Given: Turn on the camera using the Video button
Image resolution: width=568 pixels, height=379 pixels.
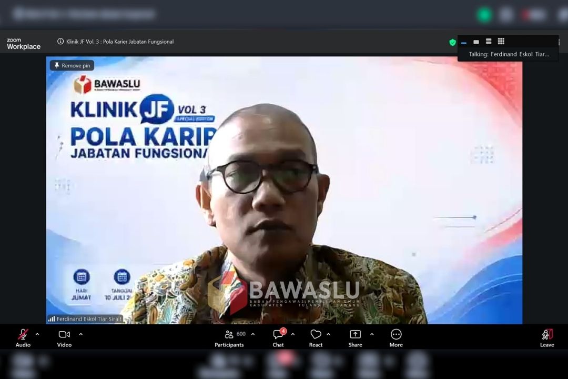Looking at the screenshot, I should [x=64, y=338].
